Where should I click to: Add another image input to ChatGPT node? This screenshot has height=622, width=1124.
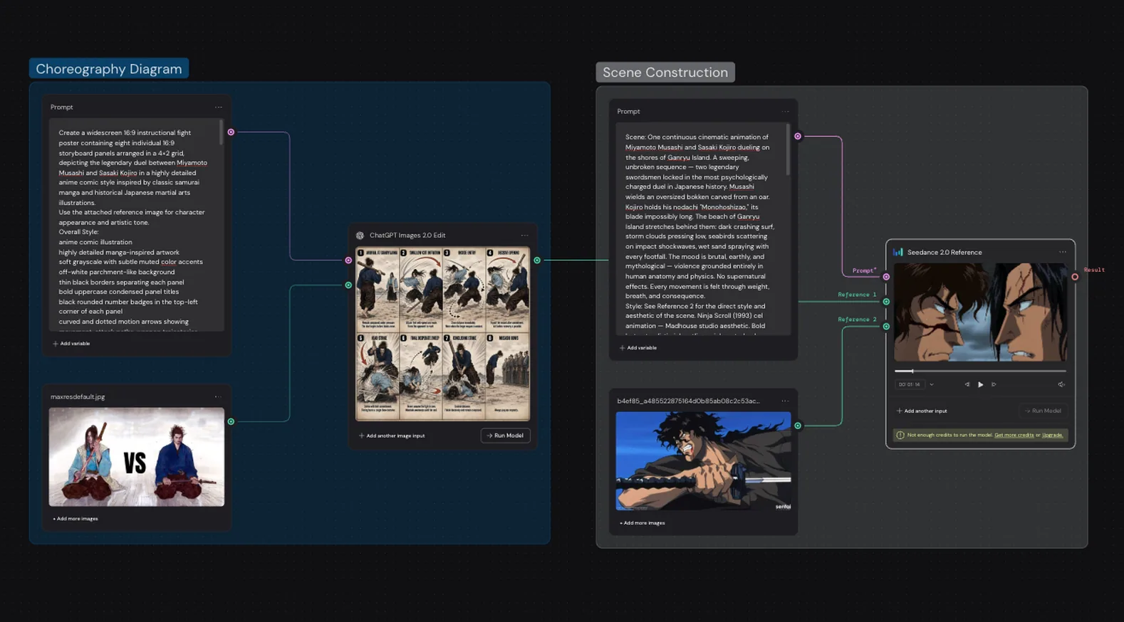pos(392,436)
